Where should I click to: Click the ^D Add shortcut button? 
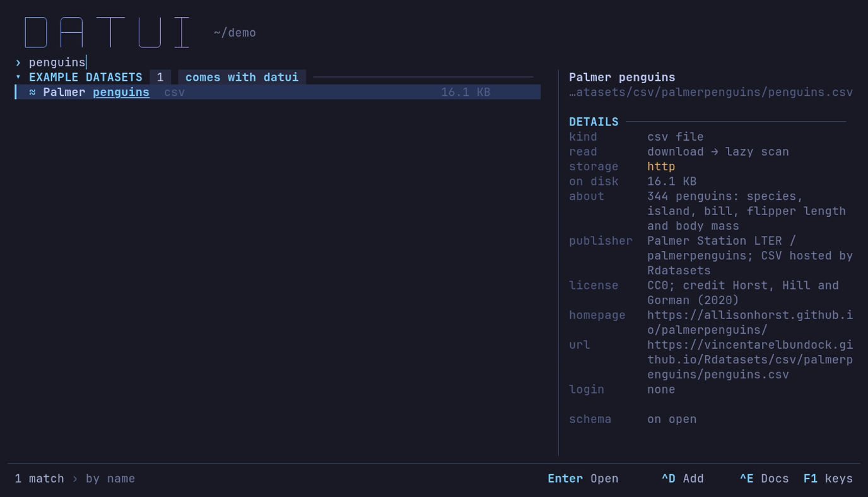tap(683, 479)
